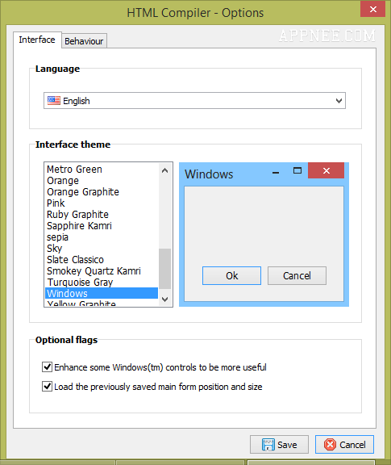The image size is (391, 465).
Task: Click the preview window's maximize icon
Action: pos(297,170)
